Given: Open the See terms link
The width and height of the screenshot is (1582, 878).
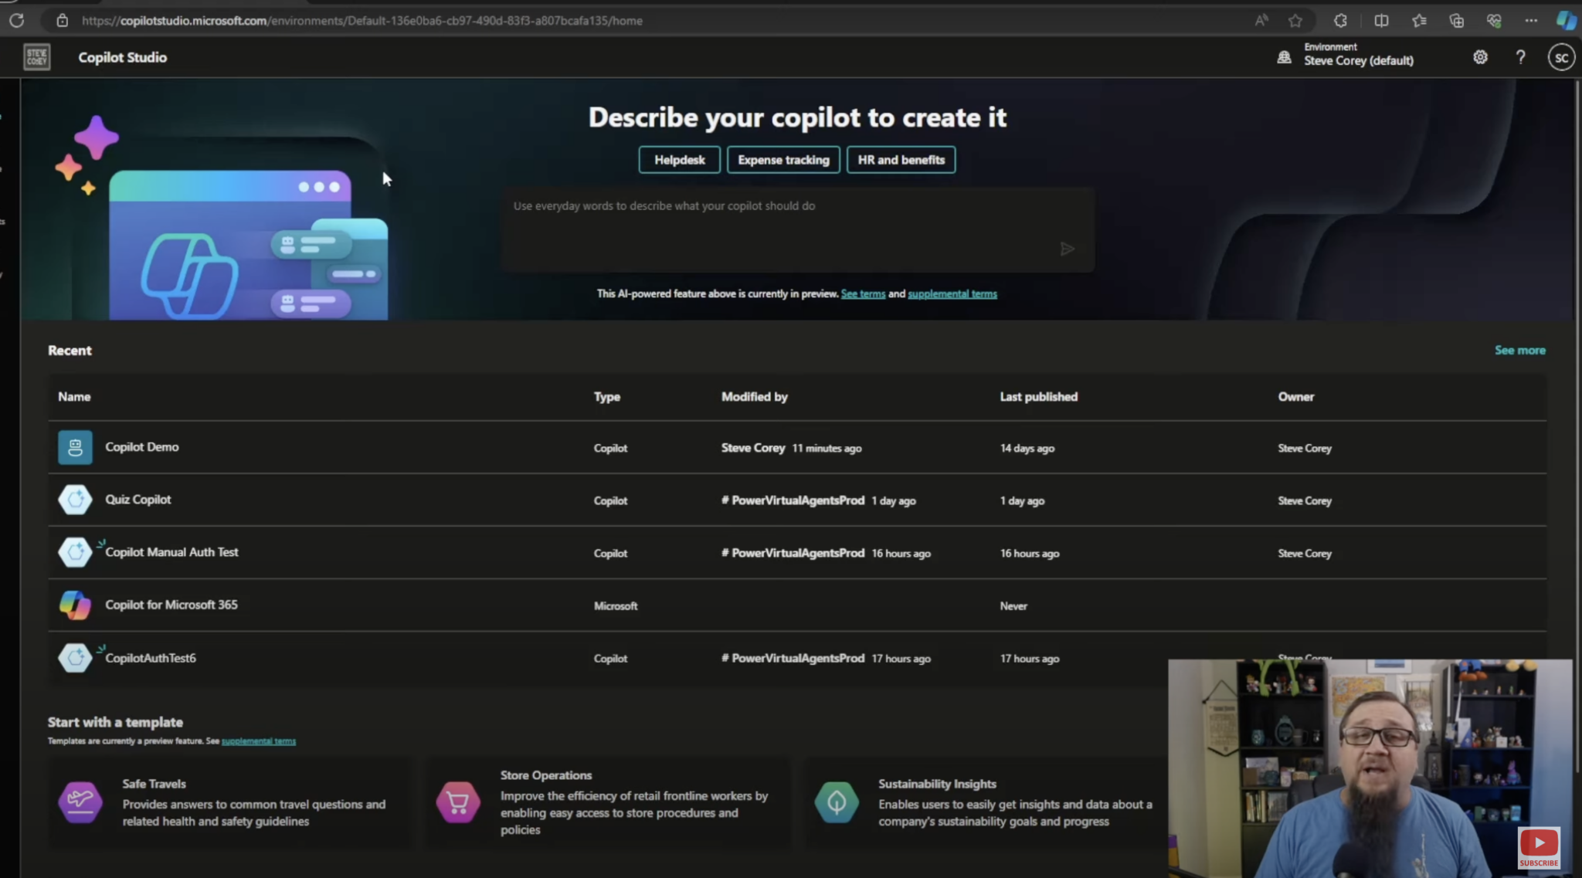Looking at the screenshot, I should 863,294.
